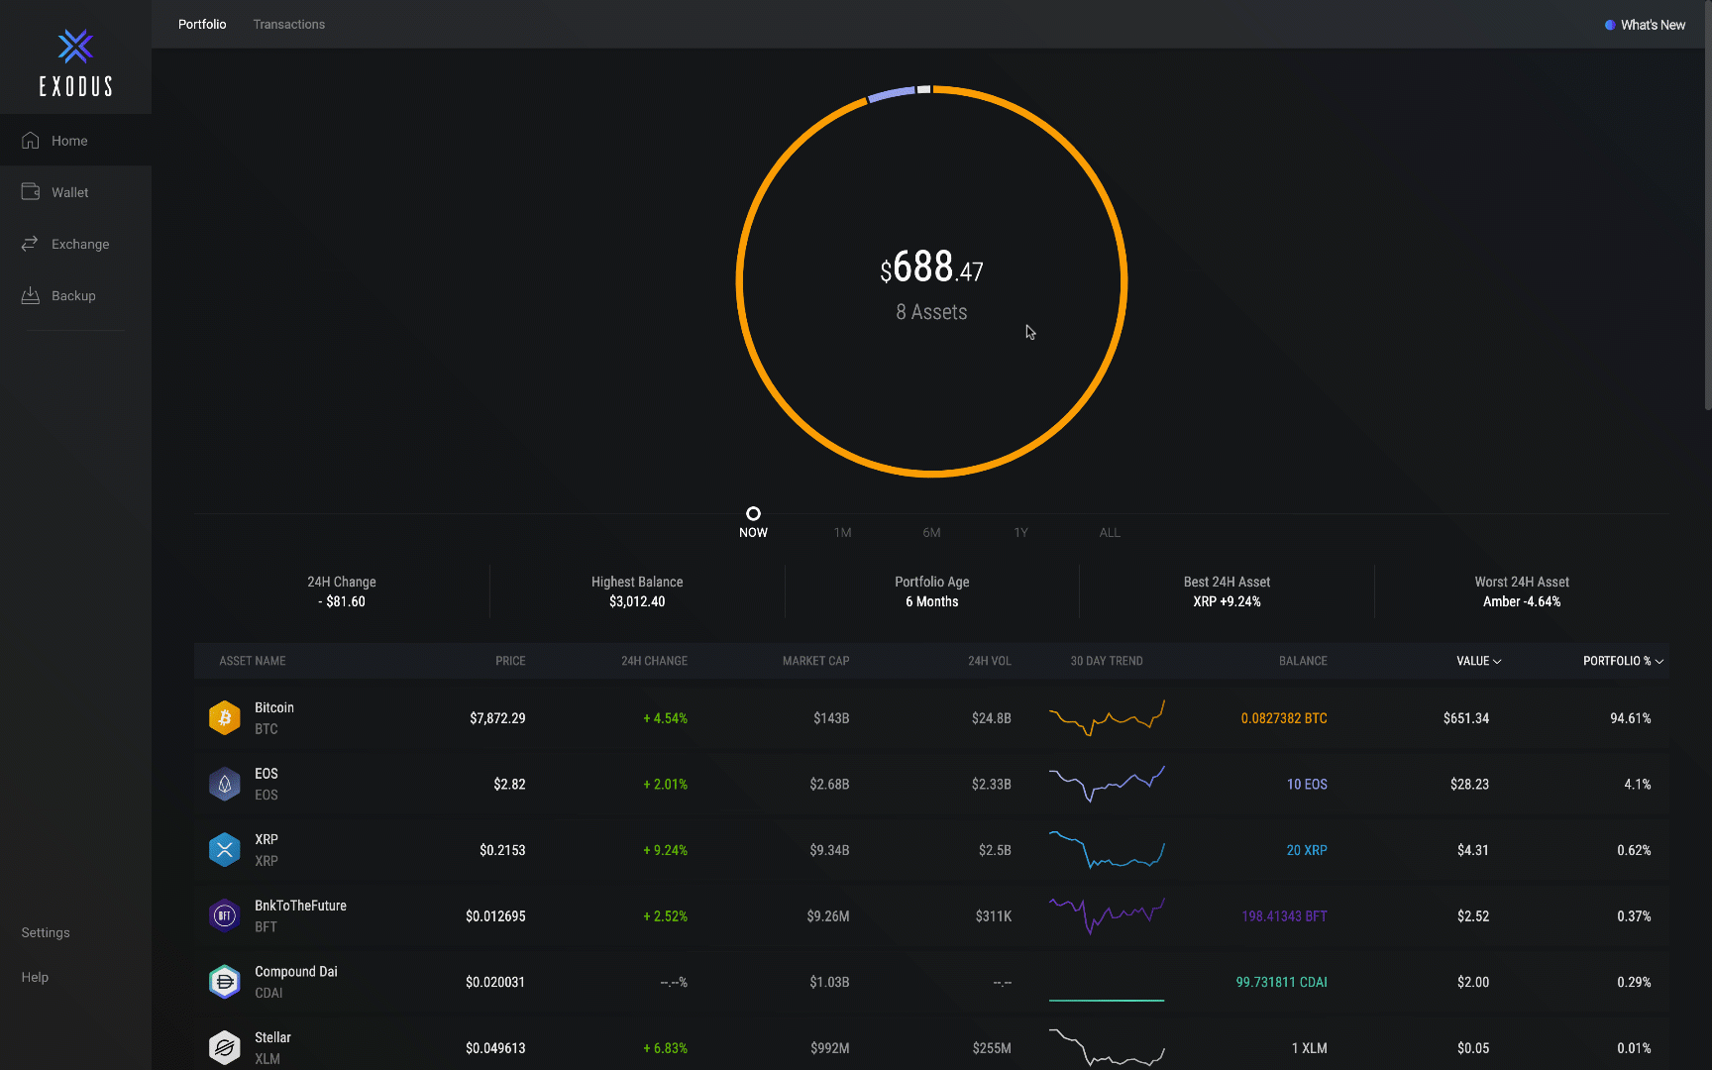Select the 1M timeline marker

pyautogui.click(x=842, y=532)
